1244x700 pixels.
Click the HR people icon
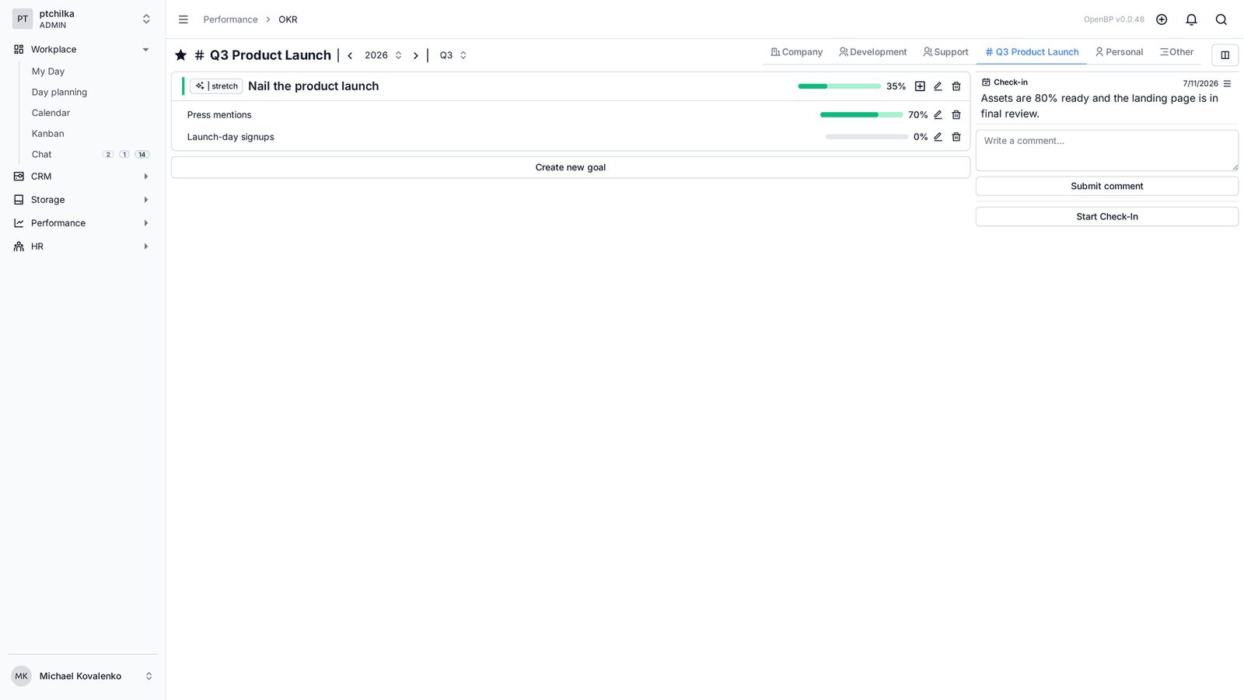[19, 247]
